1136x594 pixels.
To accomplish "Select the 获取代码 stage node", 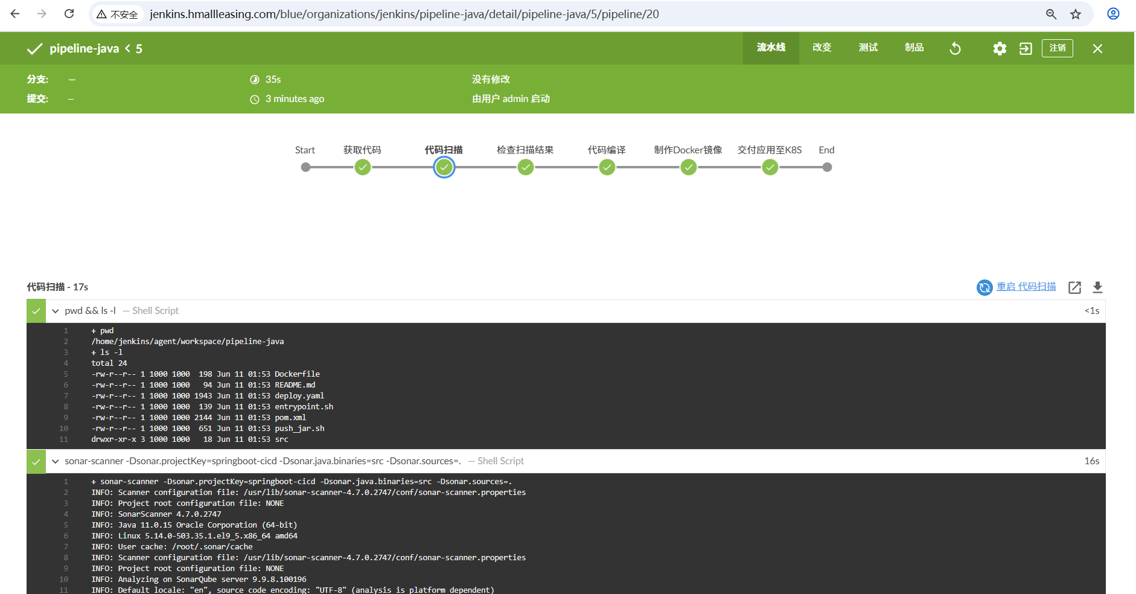I will pos(363,167).
